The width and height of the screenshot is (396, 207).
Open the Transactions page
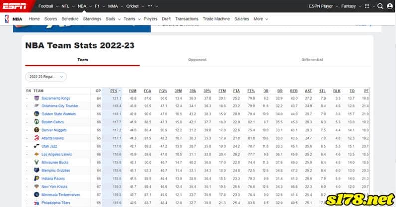point(187,19)
